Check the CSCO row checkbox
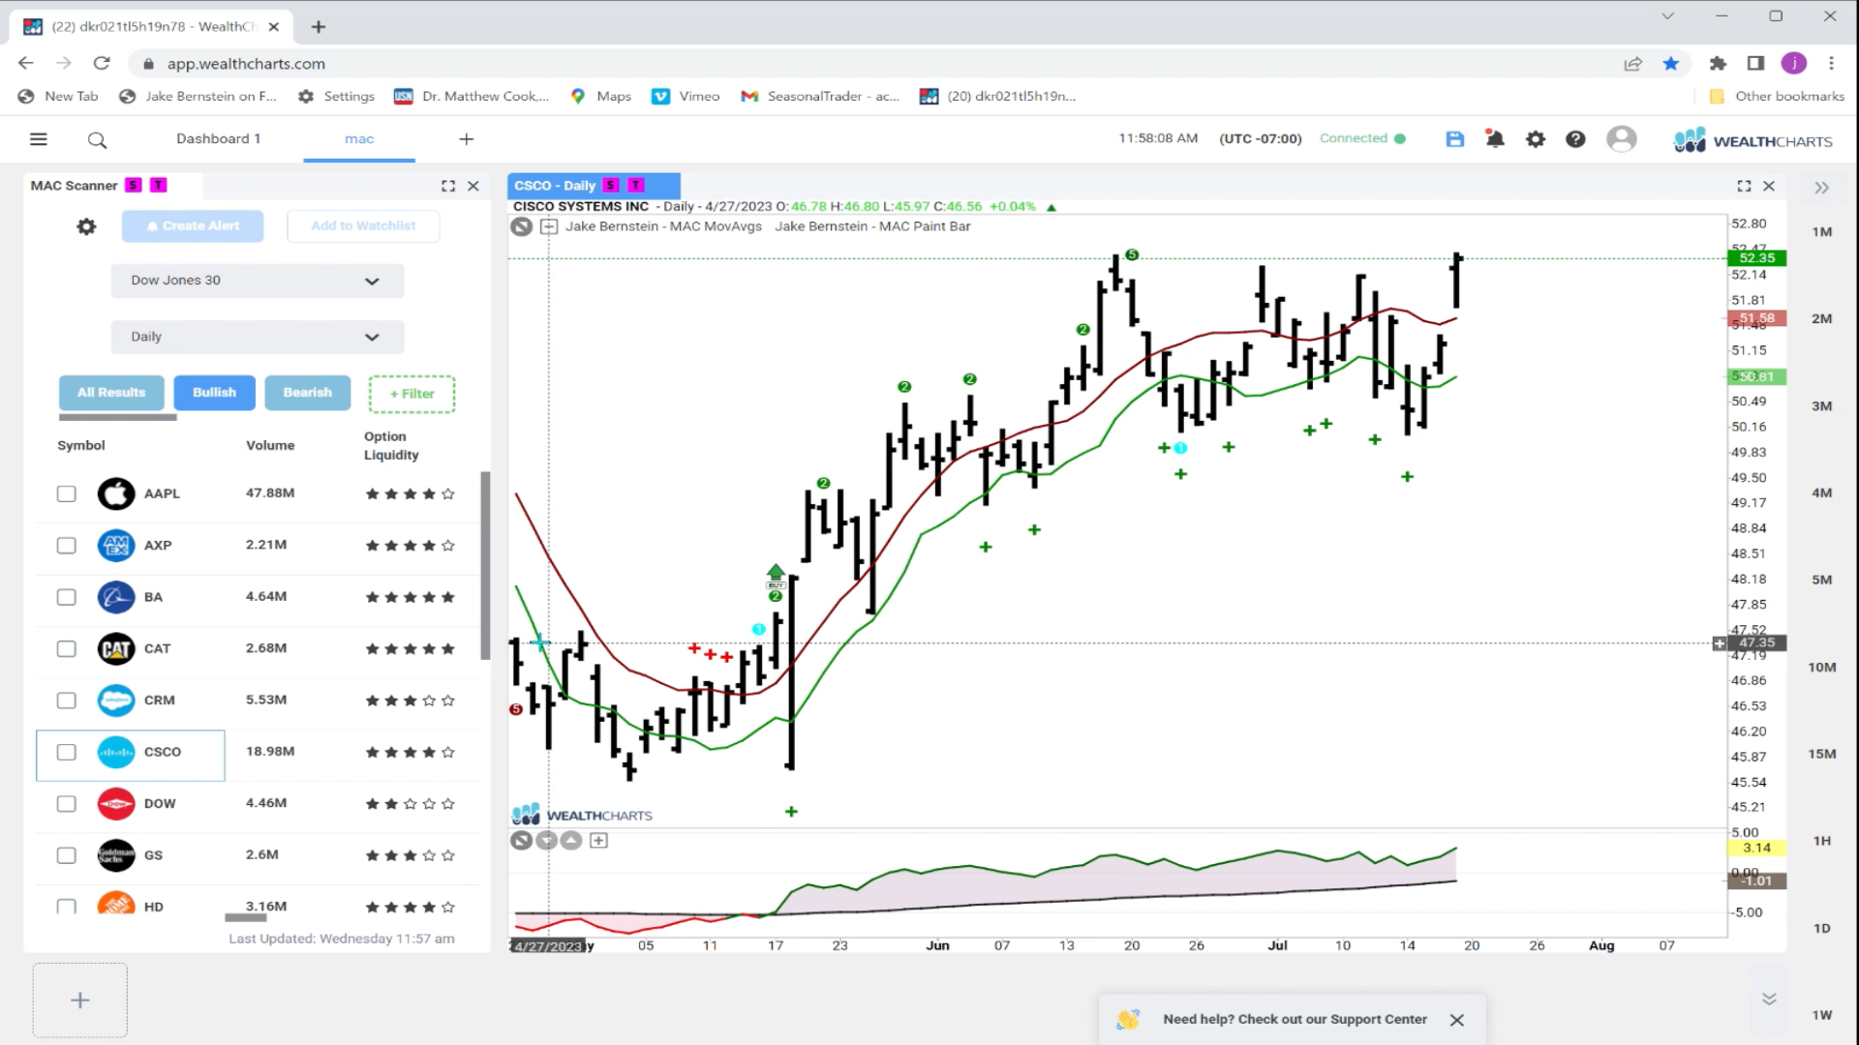The height and width of the screenshot is (1045, 1859). [x=66, y=752]
